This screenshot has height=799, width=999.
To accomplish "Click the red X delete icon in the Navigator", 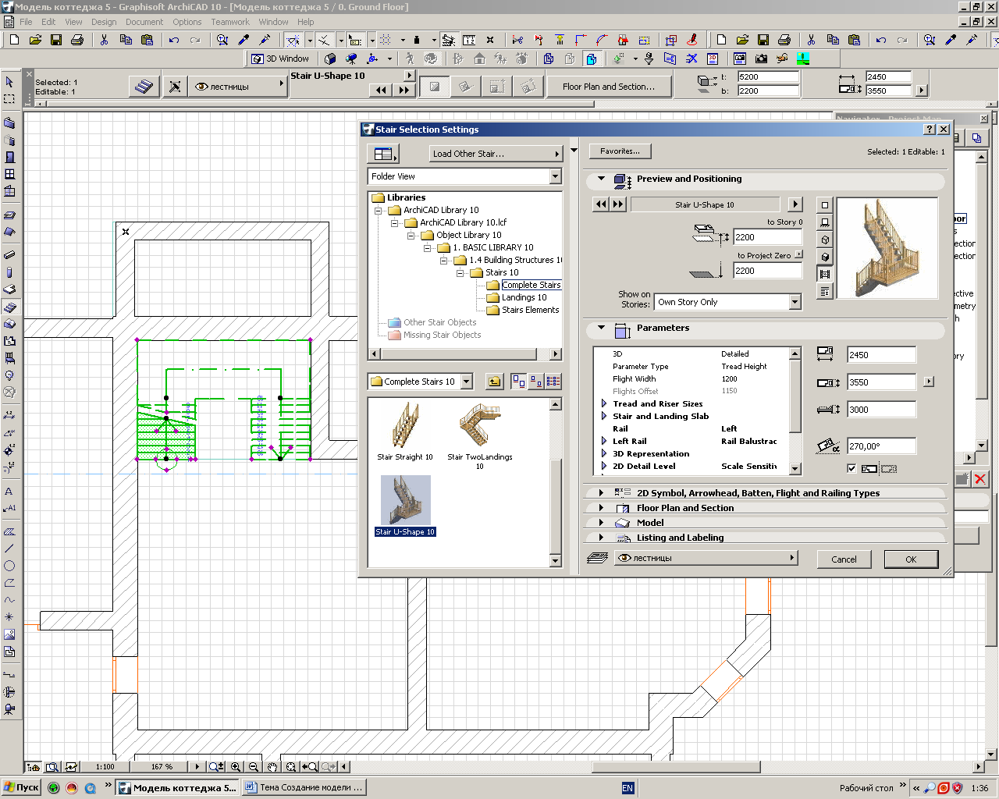I will [980, 479].
